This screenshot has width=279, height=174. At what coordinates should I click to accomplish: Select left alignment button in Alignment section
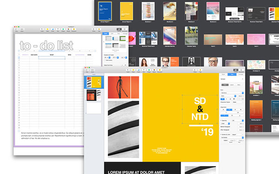(223, 110)
